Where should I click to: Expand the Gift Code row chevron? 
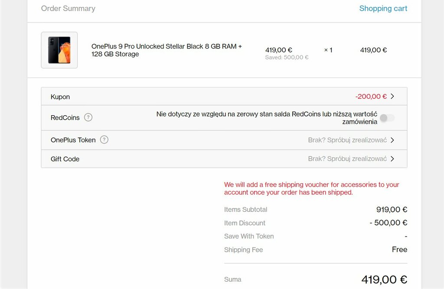click(392, 159)
